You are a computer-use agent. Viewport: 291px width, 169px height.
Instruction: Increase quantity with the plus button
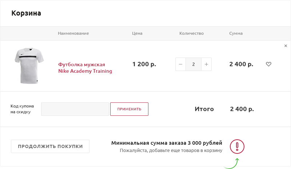[206, 64]
